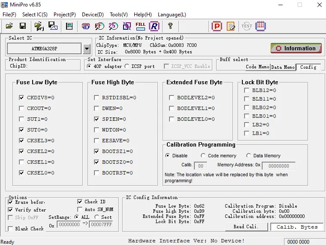The width and height of the screenshot is (326, 245).
Task: Open the File(F) menu
Action: pos(9,15)
